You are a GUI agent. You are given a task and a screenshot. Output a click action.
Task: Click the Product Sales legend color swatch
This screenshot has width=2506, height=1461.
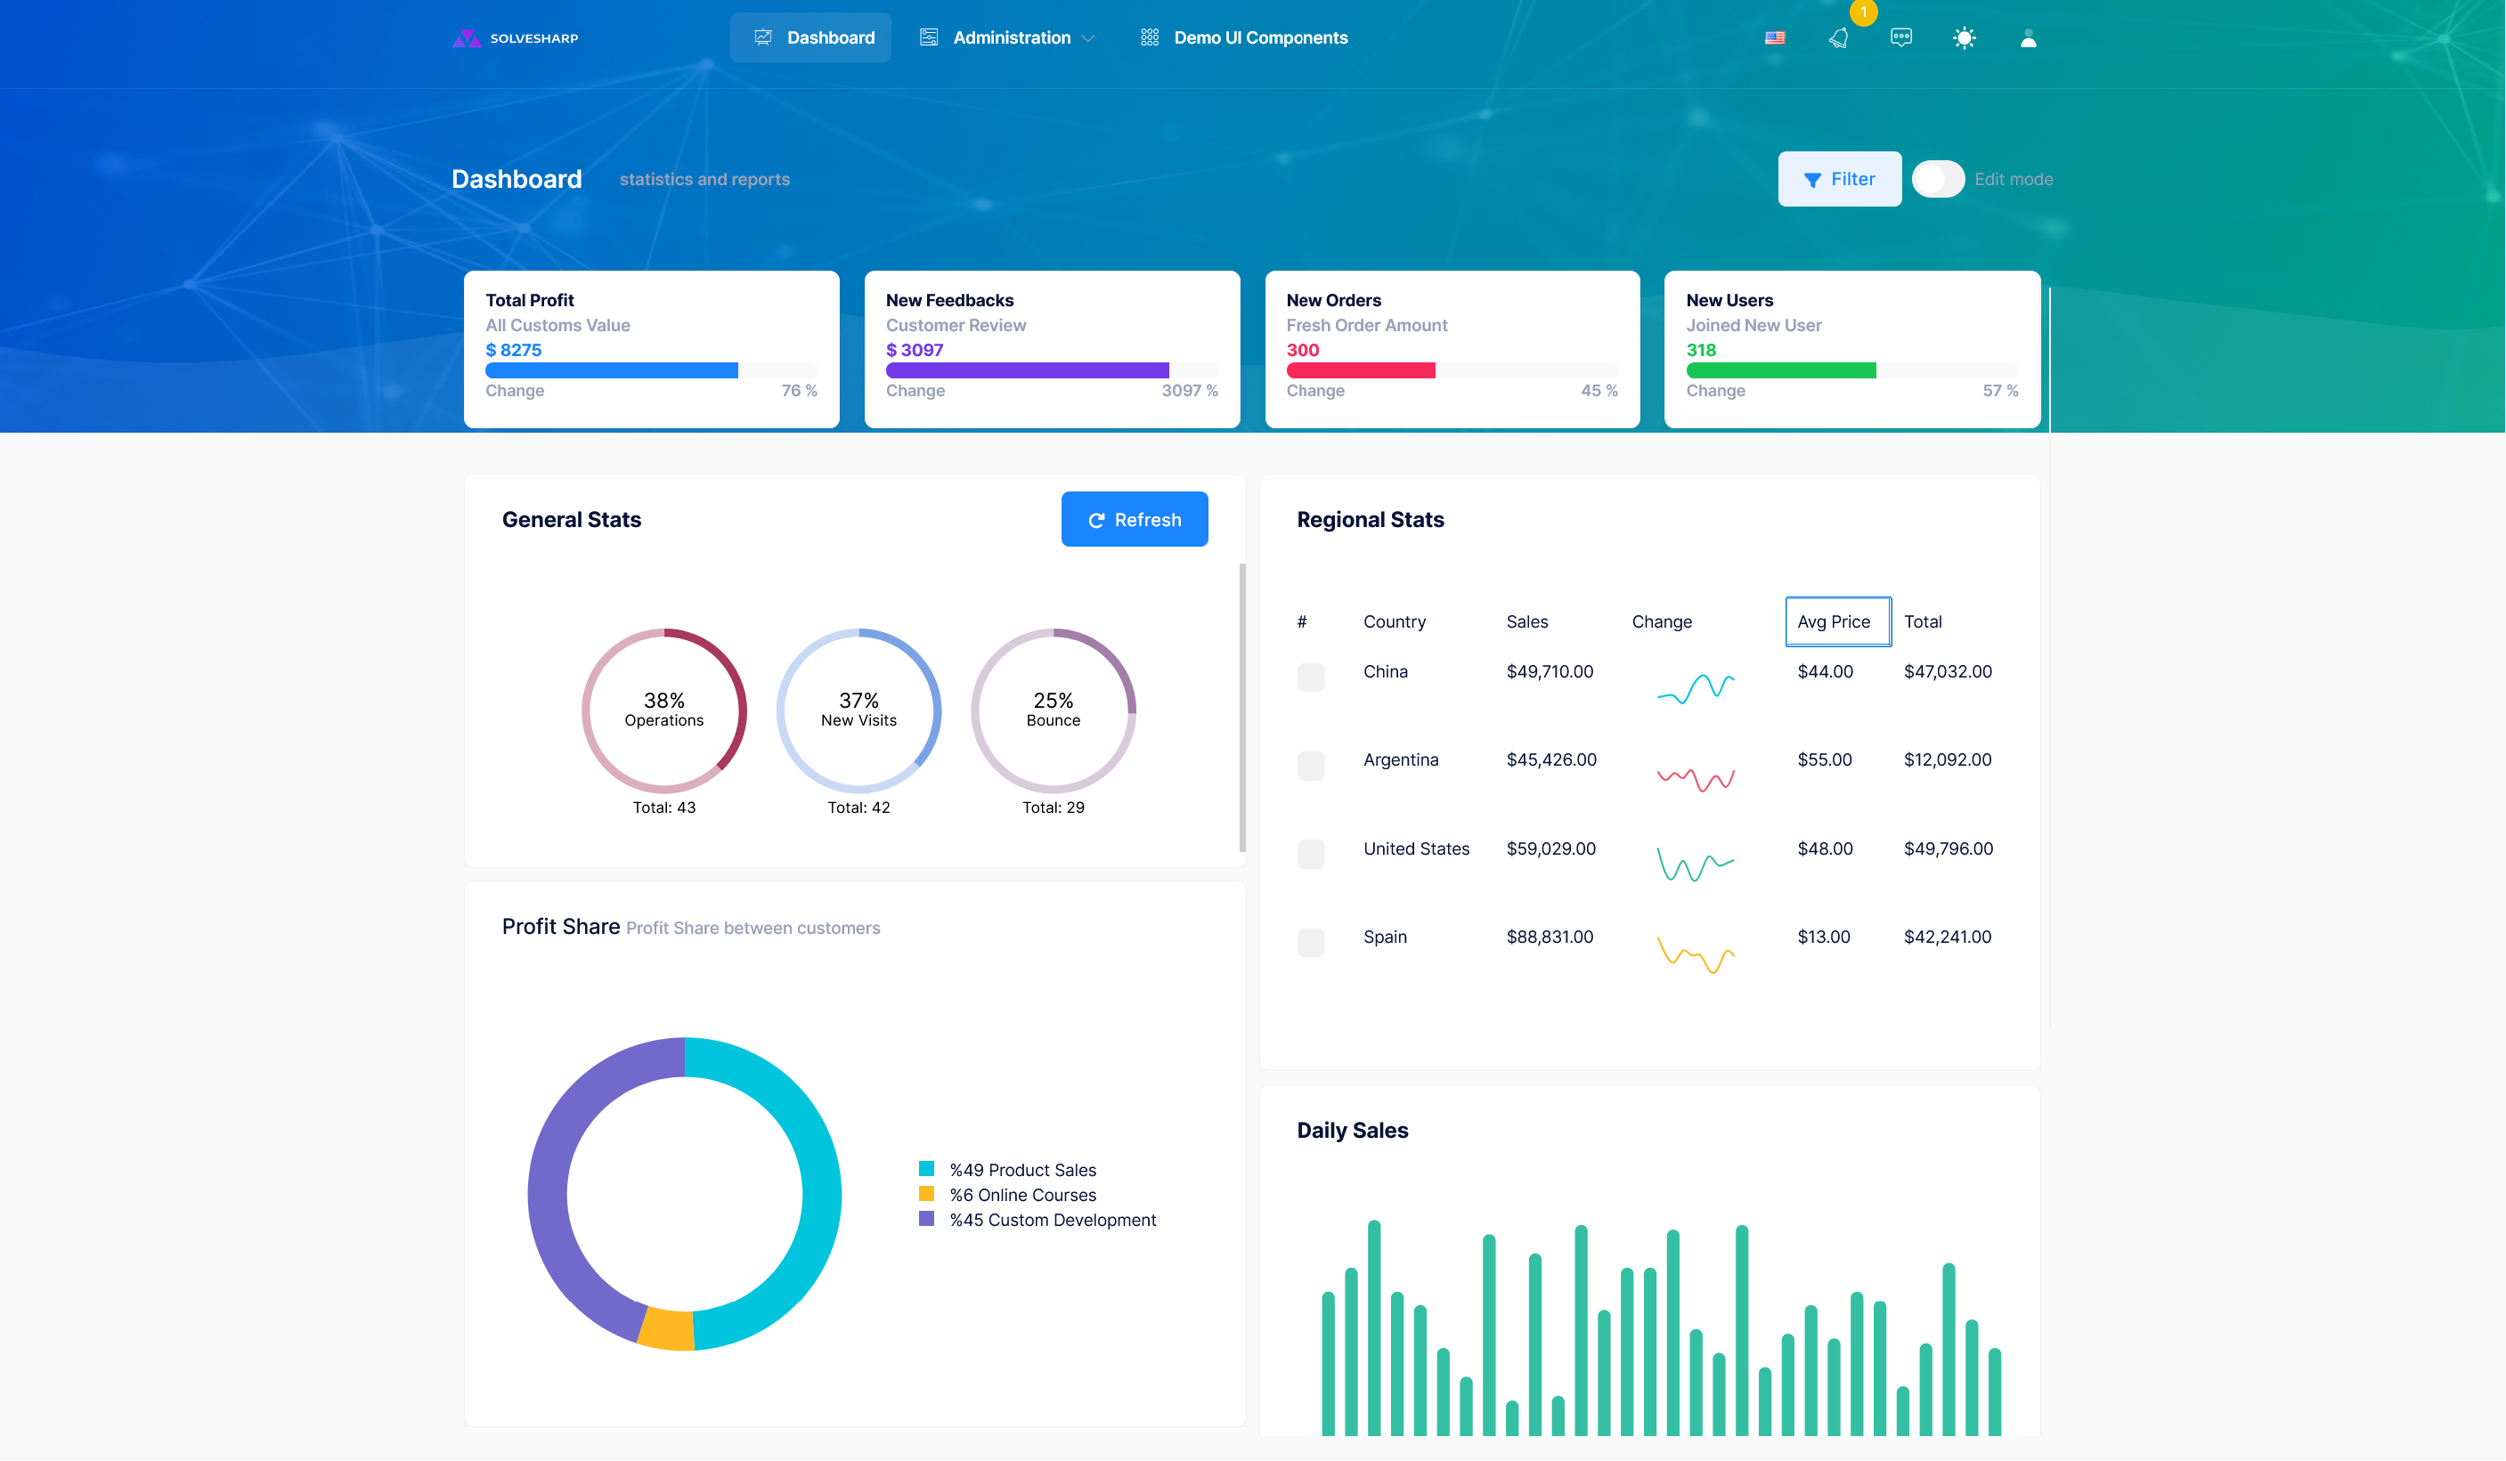pos(926,1169)
